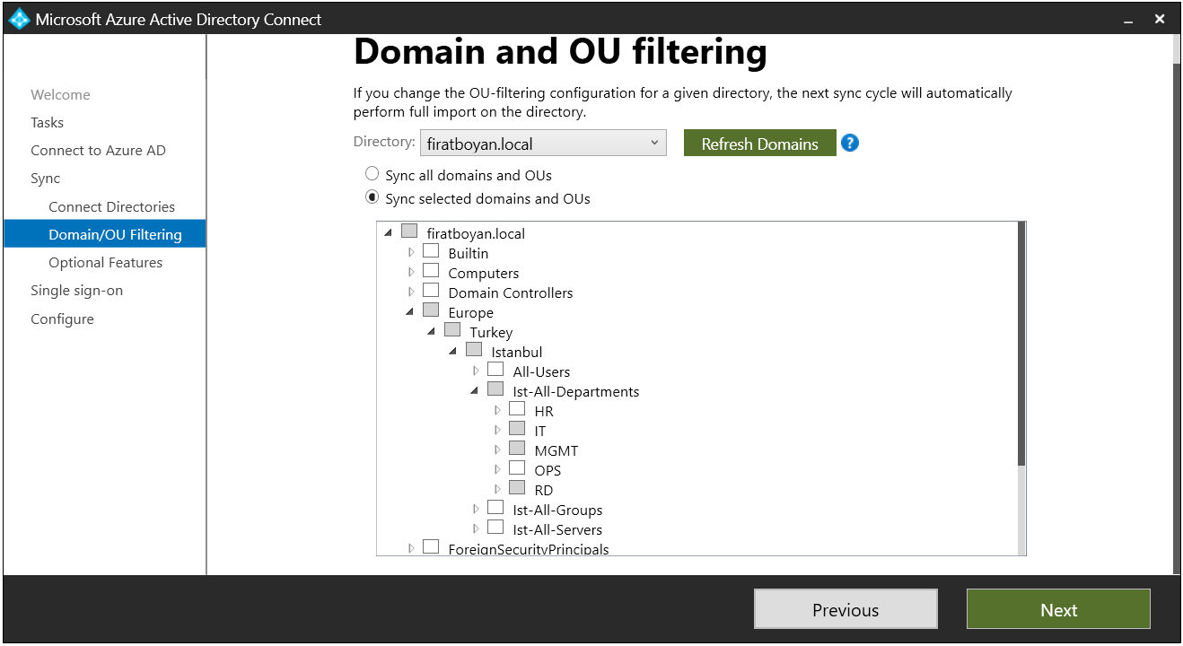
Task: Toggle the Ist-All-Departments checkbox
Action: pos(495,389)
